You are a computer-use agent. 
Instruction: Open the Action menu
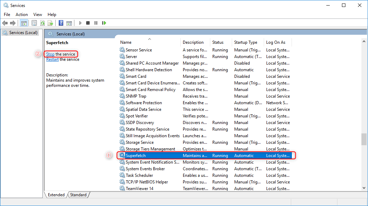click(22, 15)
